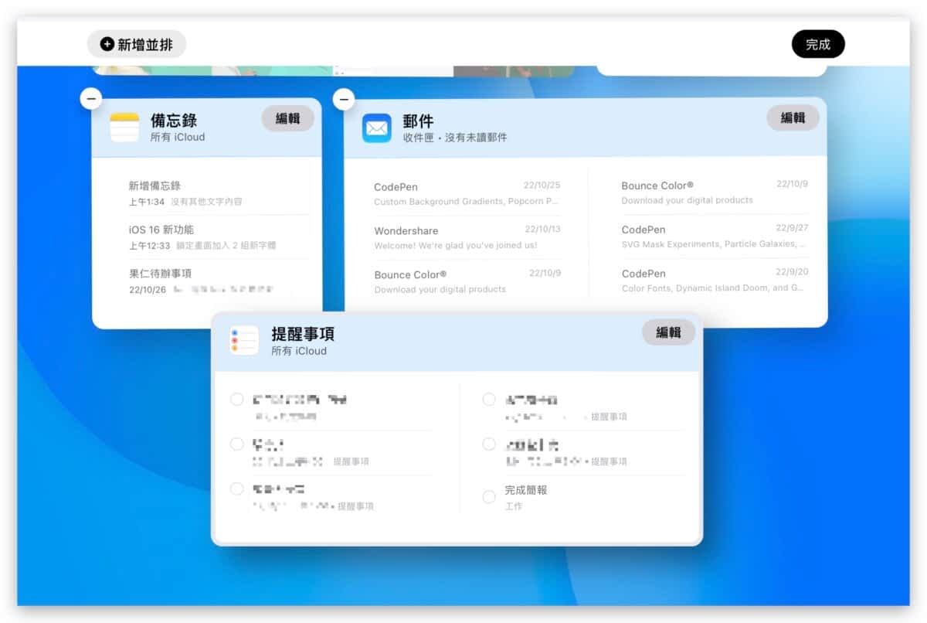Check off the 完成簡報 reminder circle
Screen dimensions: 927x623
click(489, 497)
